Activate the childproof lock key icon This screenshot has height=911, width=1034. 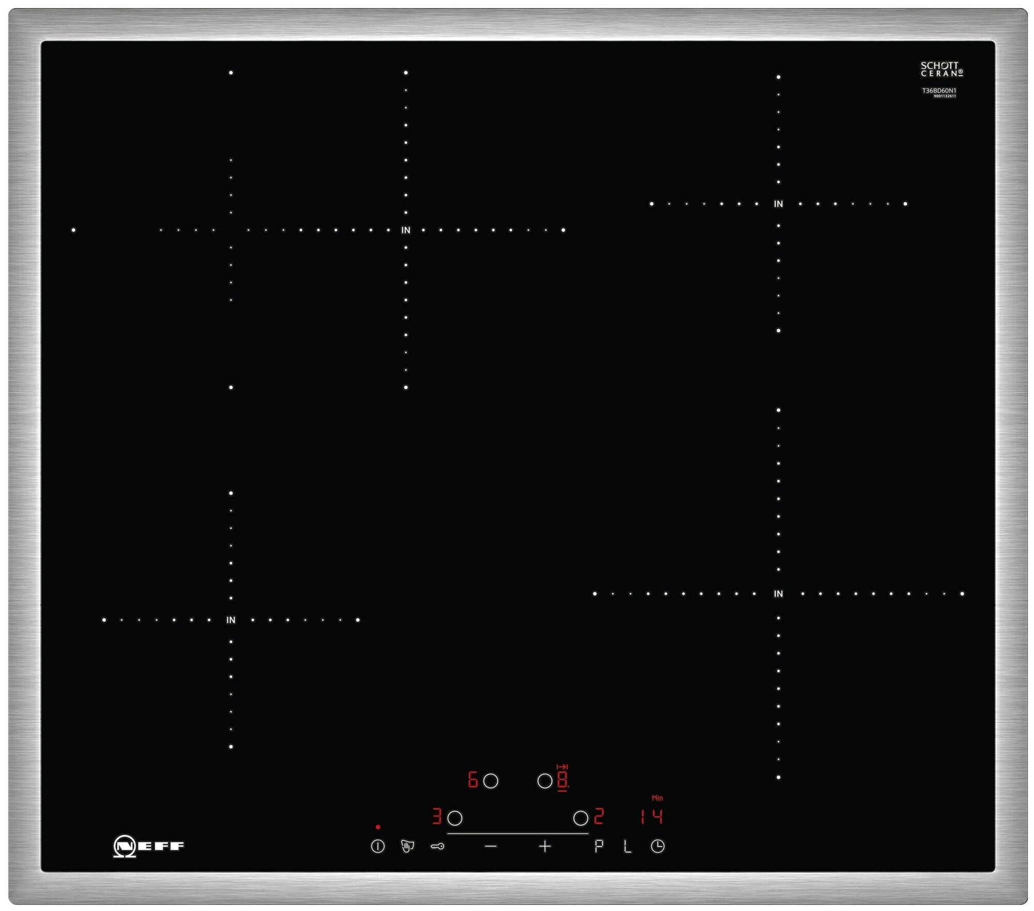coord(437,846)
